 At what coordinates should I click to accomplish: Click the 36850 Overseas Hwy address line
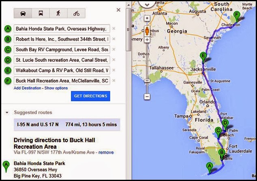(35, 170)
